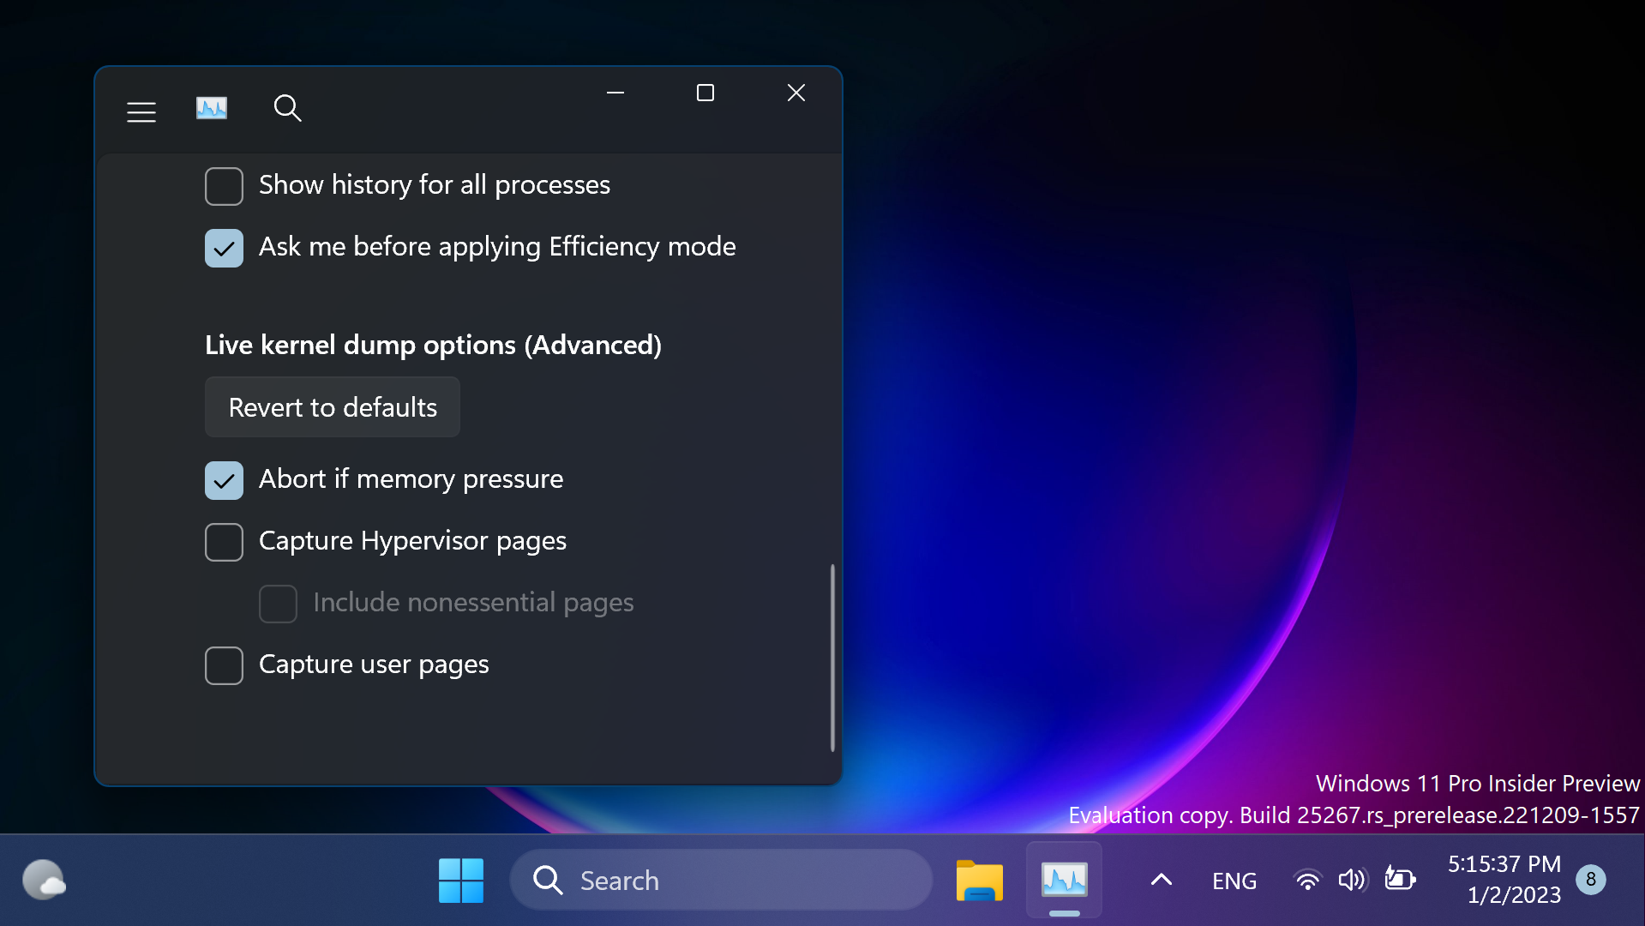1645x926 pixels.
Task: Open Wi-Fi settings from system tray
Action: pyautogui.click(x=1307, y=880)
